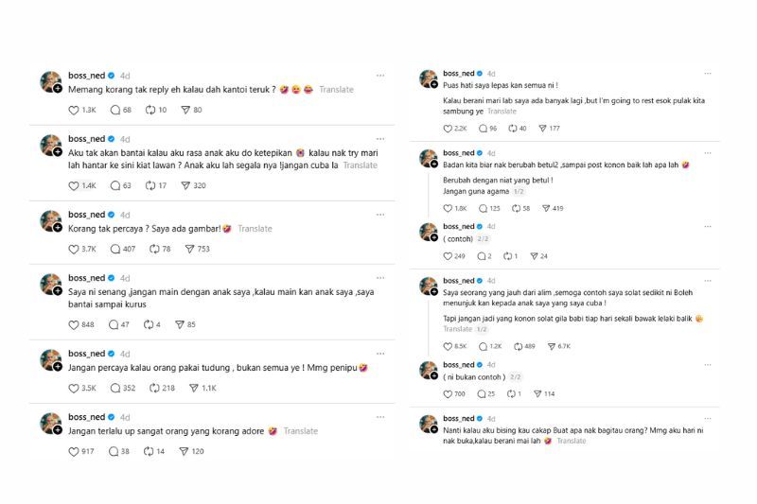Translate the 'Korang tak percaya' post
Screen dimensions: 757x504
(255, 229)
